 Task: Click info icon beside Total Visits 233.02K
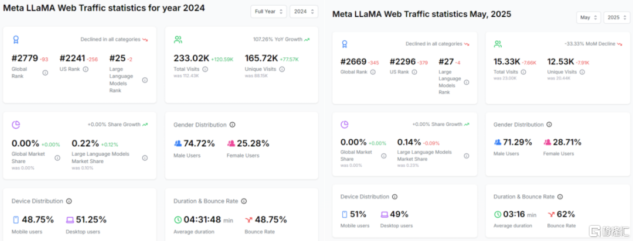[205, 70]
